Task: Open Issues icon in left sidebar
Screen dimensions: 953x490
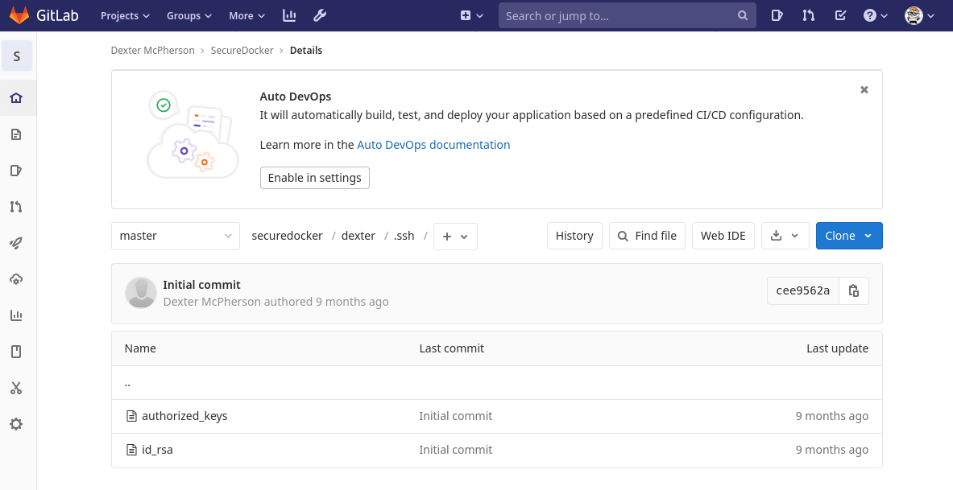Action: (x=16, y=171)
